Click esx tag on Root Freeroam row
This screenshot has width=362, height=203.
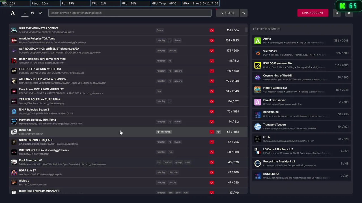[x=159, y=162]
